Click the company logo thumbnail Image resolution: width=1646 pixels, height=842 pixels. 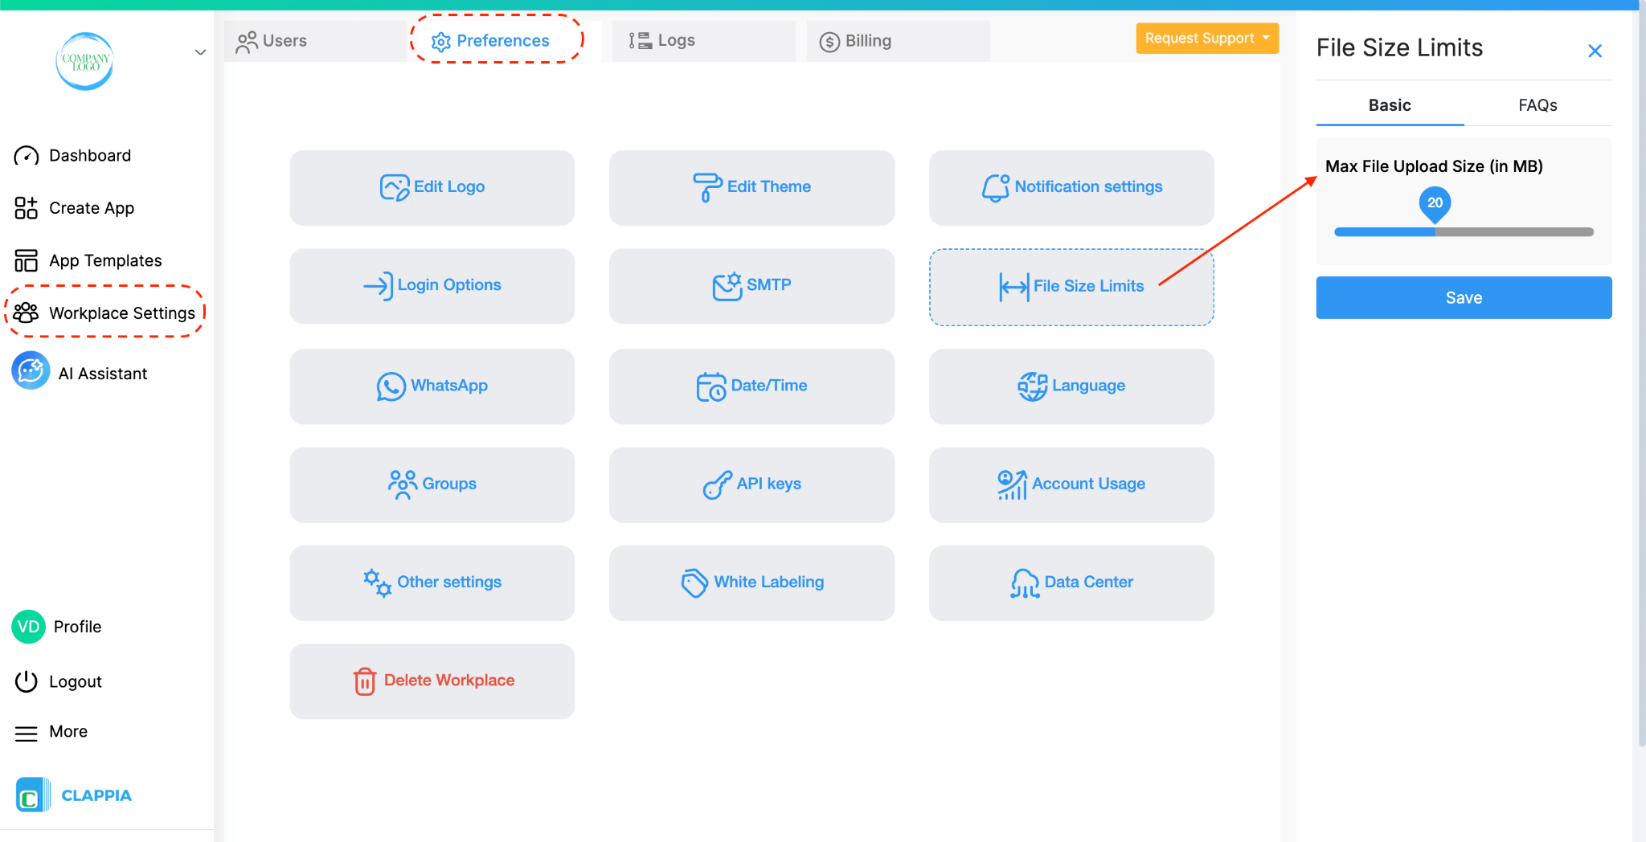coord(85,61)
